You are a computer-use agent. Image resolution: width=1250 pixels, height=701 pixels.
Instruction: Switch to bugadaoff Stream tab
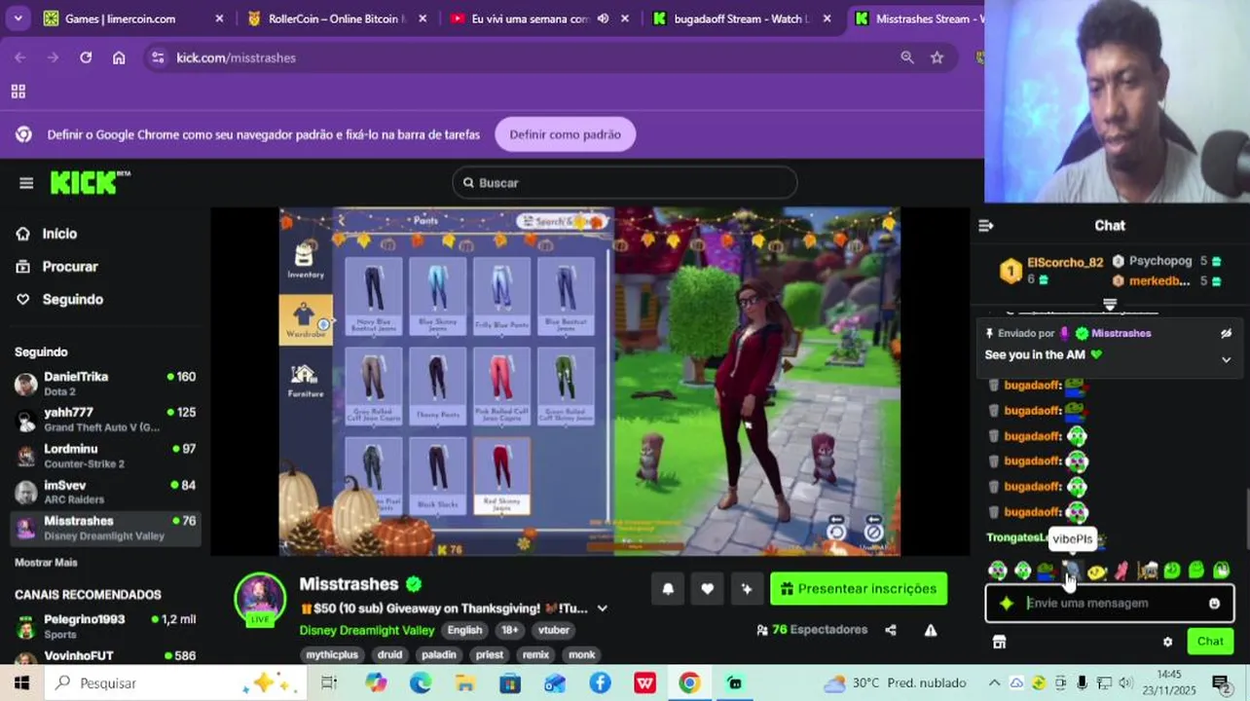[x=744, y=18]
